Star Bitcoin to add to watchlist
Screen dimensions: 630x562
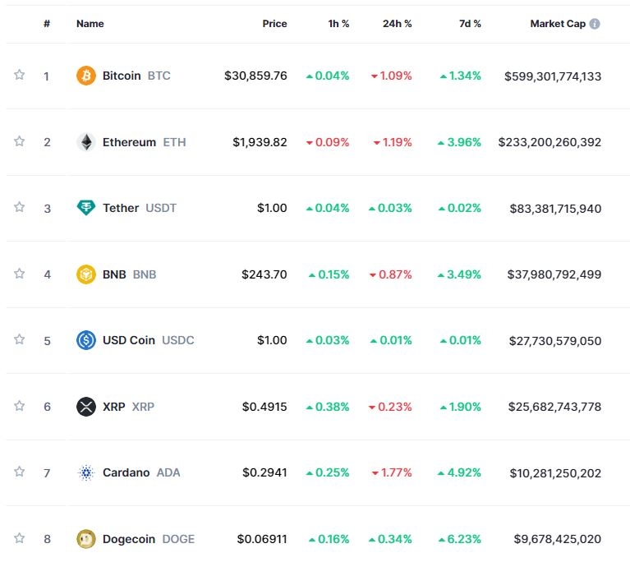click(x=19, y=76)
